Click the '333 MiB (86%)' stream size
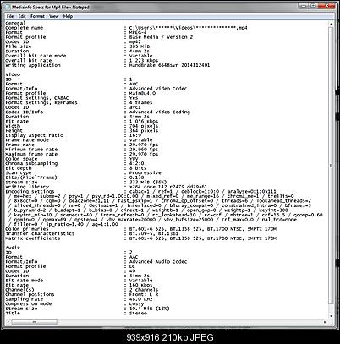The height and width of the screenshot is (344, 340). 148,182
